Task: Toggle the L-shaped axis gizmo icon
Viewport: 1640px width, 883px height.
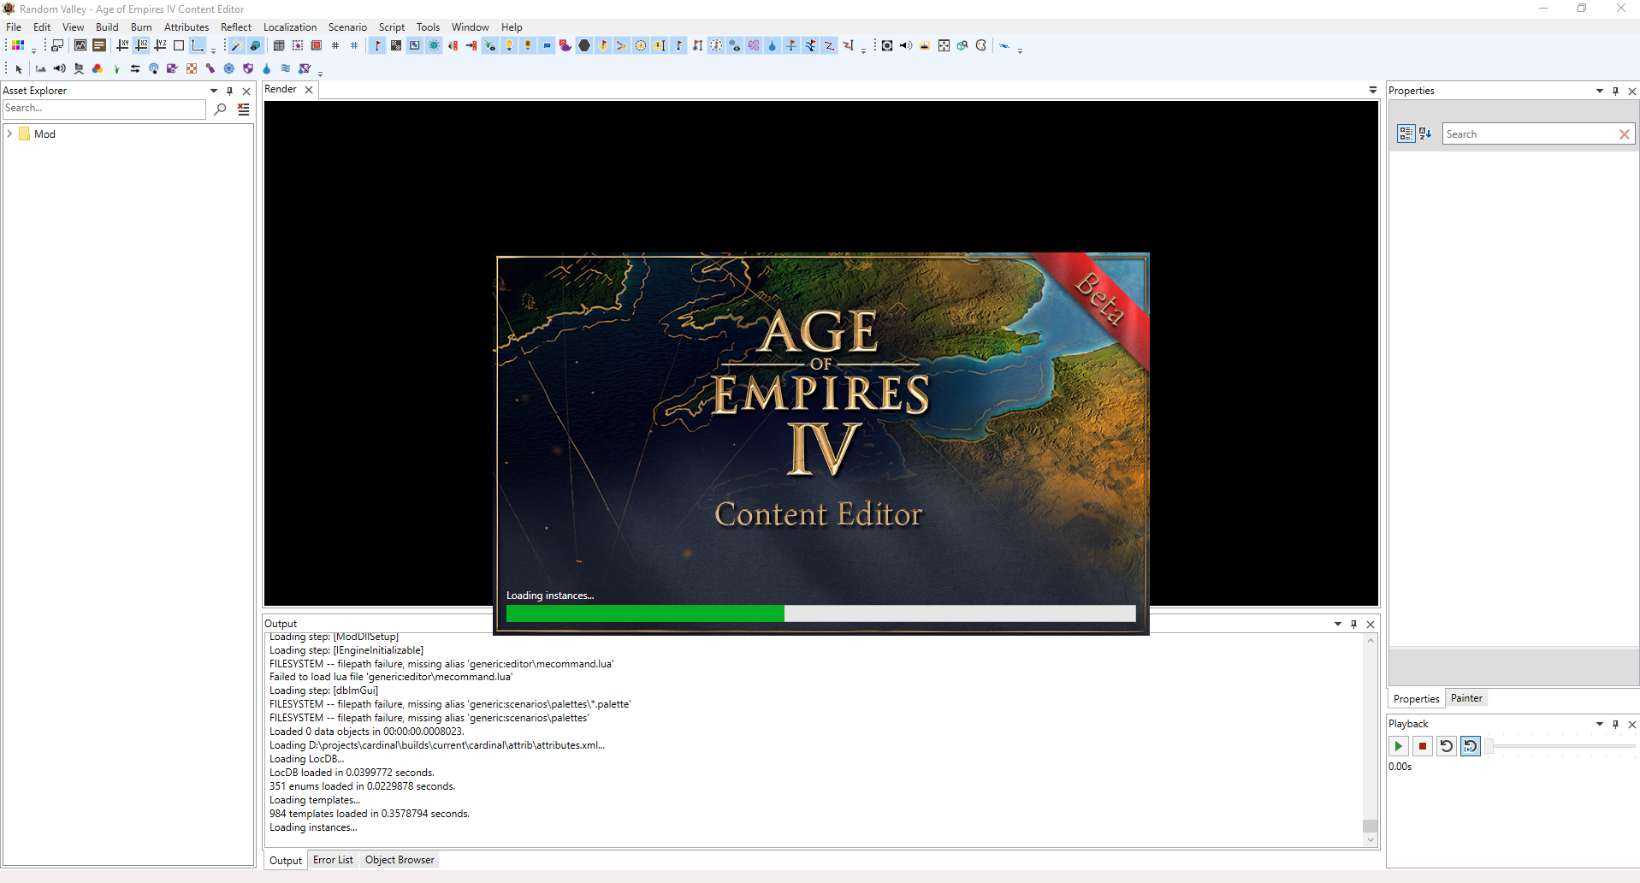Action: point(198,46)
